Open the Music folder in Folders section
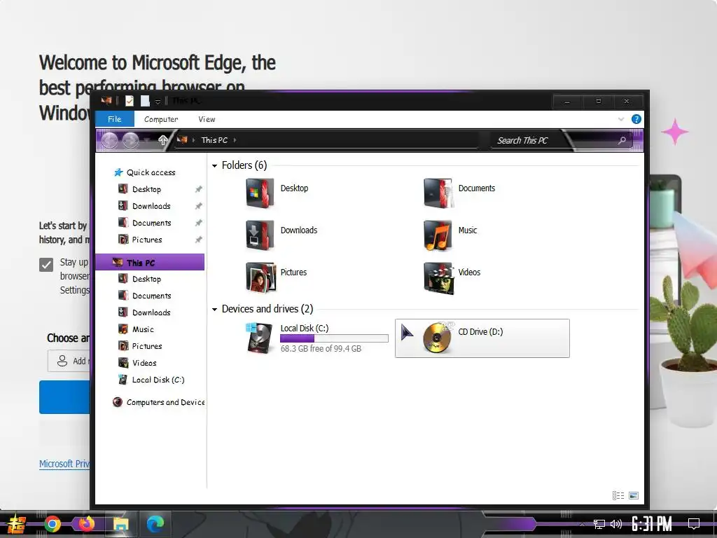 click(450, 235)
